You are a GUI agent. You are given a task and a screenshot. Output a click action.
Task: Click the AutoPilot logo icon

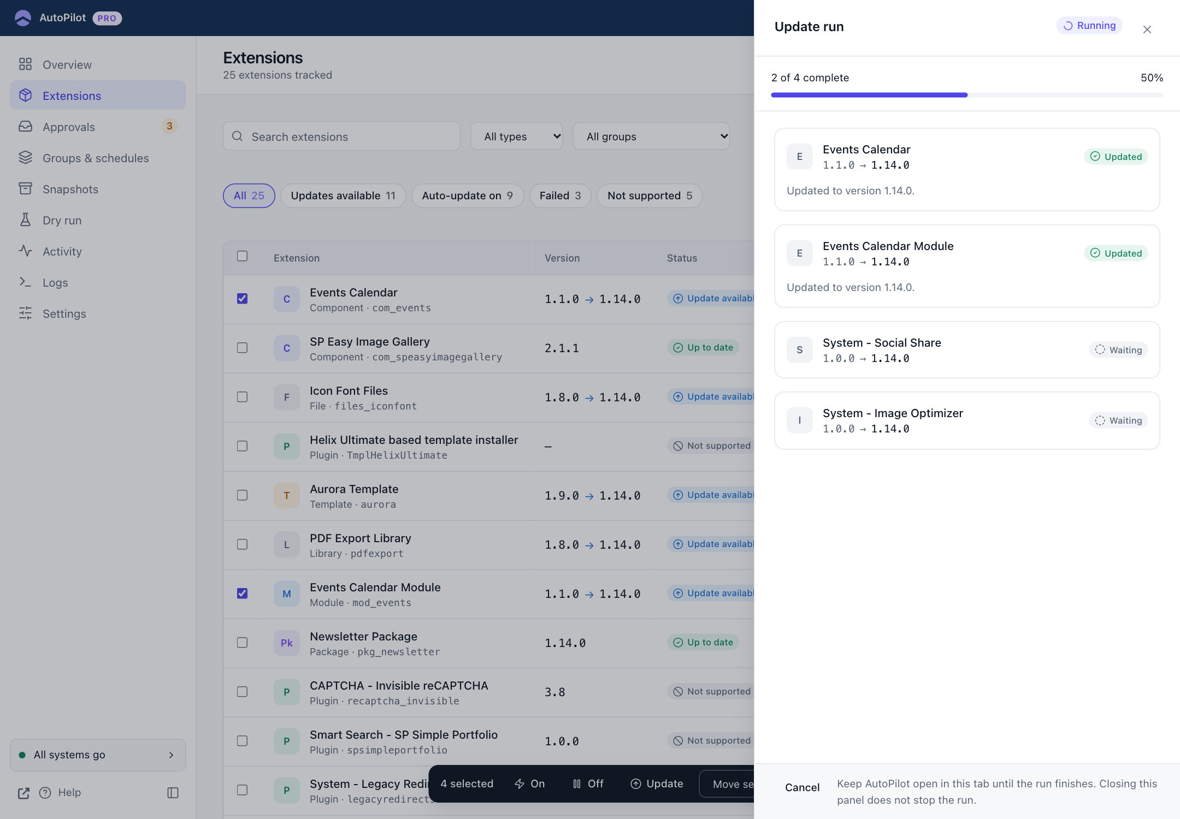(x=22, y=18)
